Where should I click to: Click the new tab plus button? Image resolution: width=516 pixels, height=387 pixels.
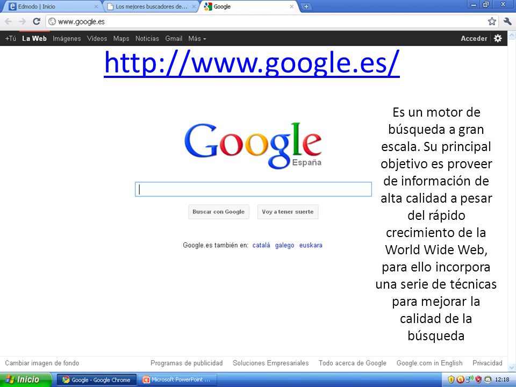tap(306, 6)
